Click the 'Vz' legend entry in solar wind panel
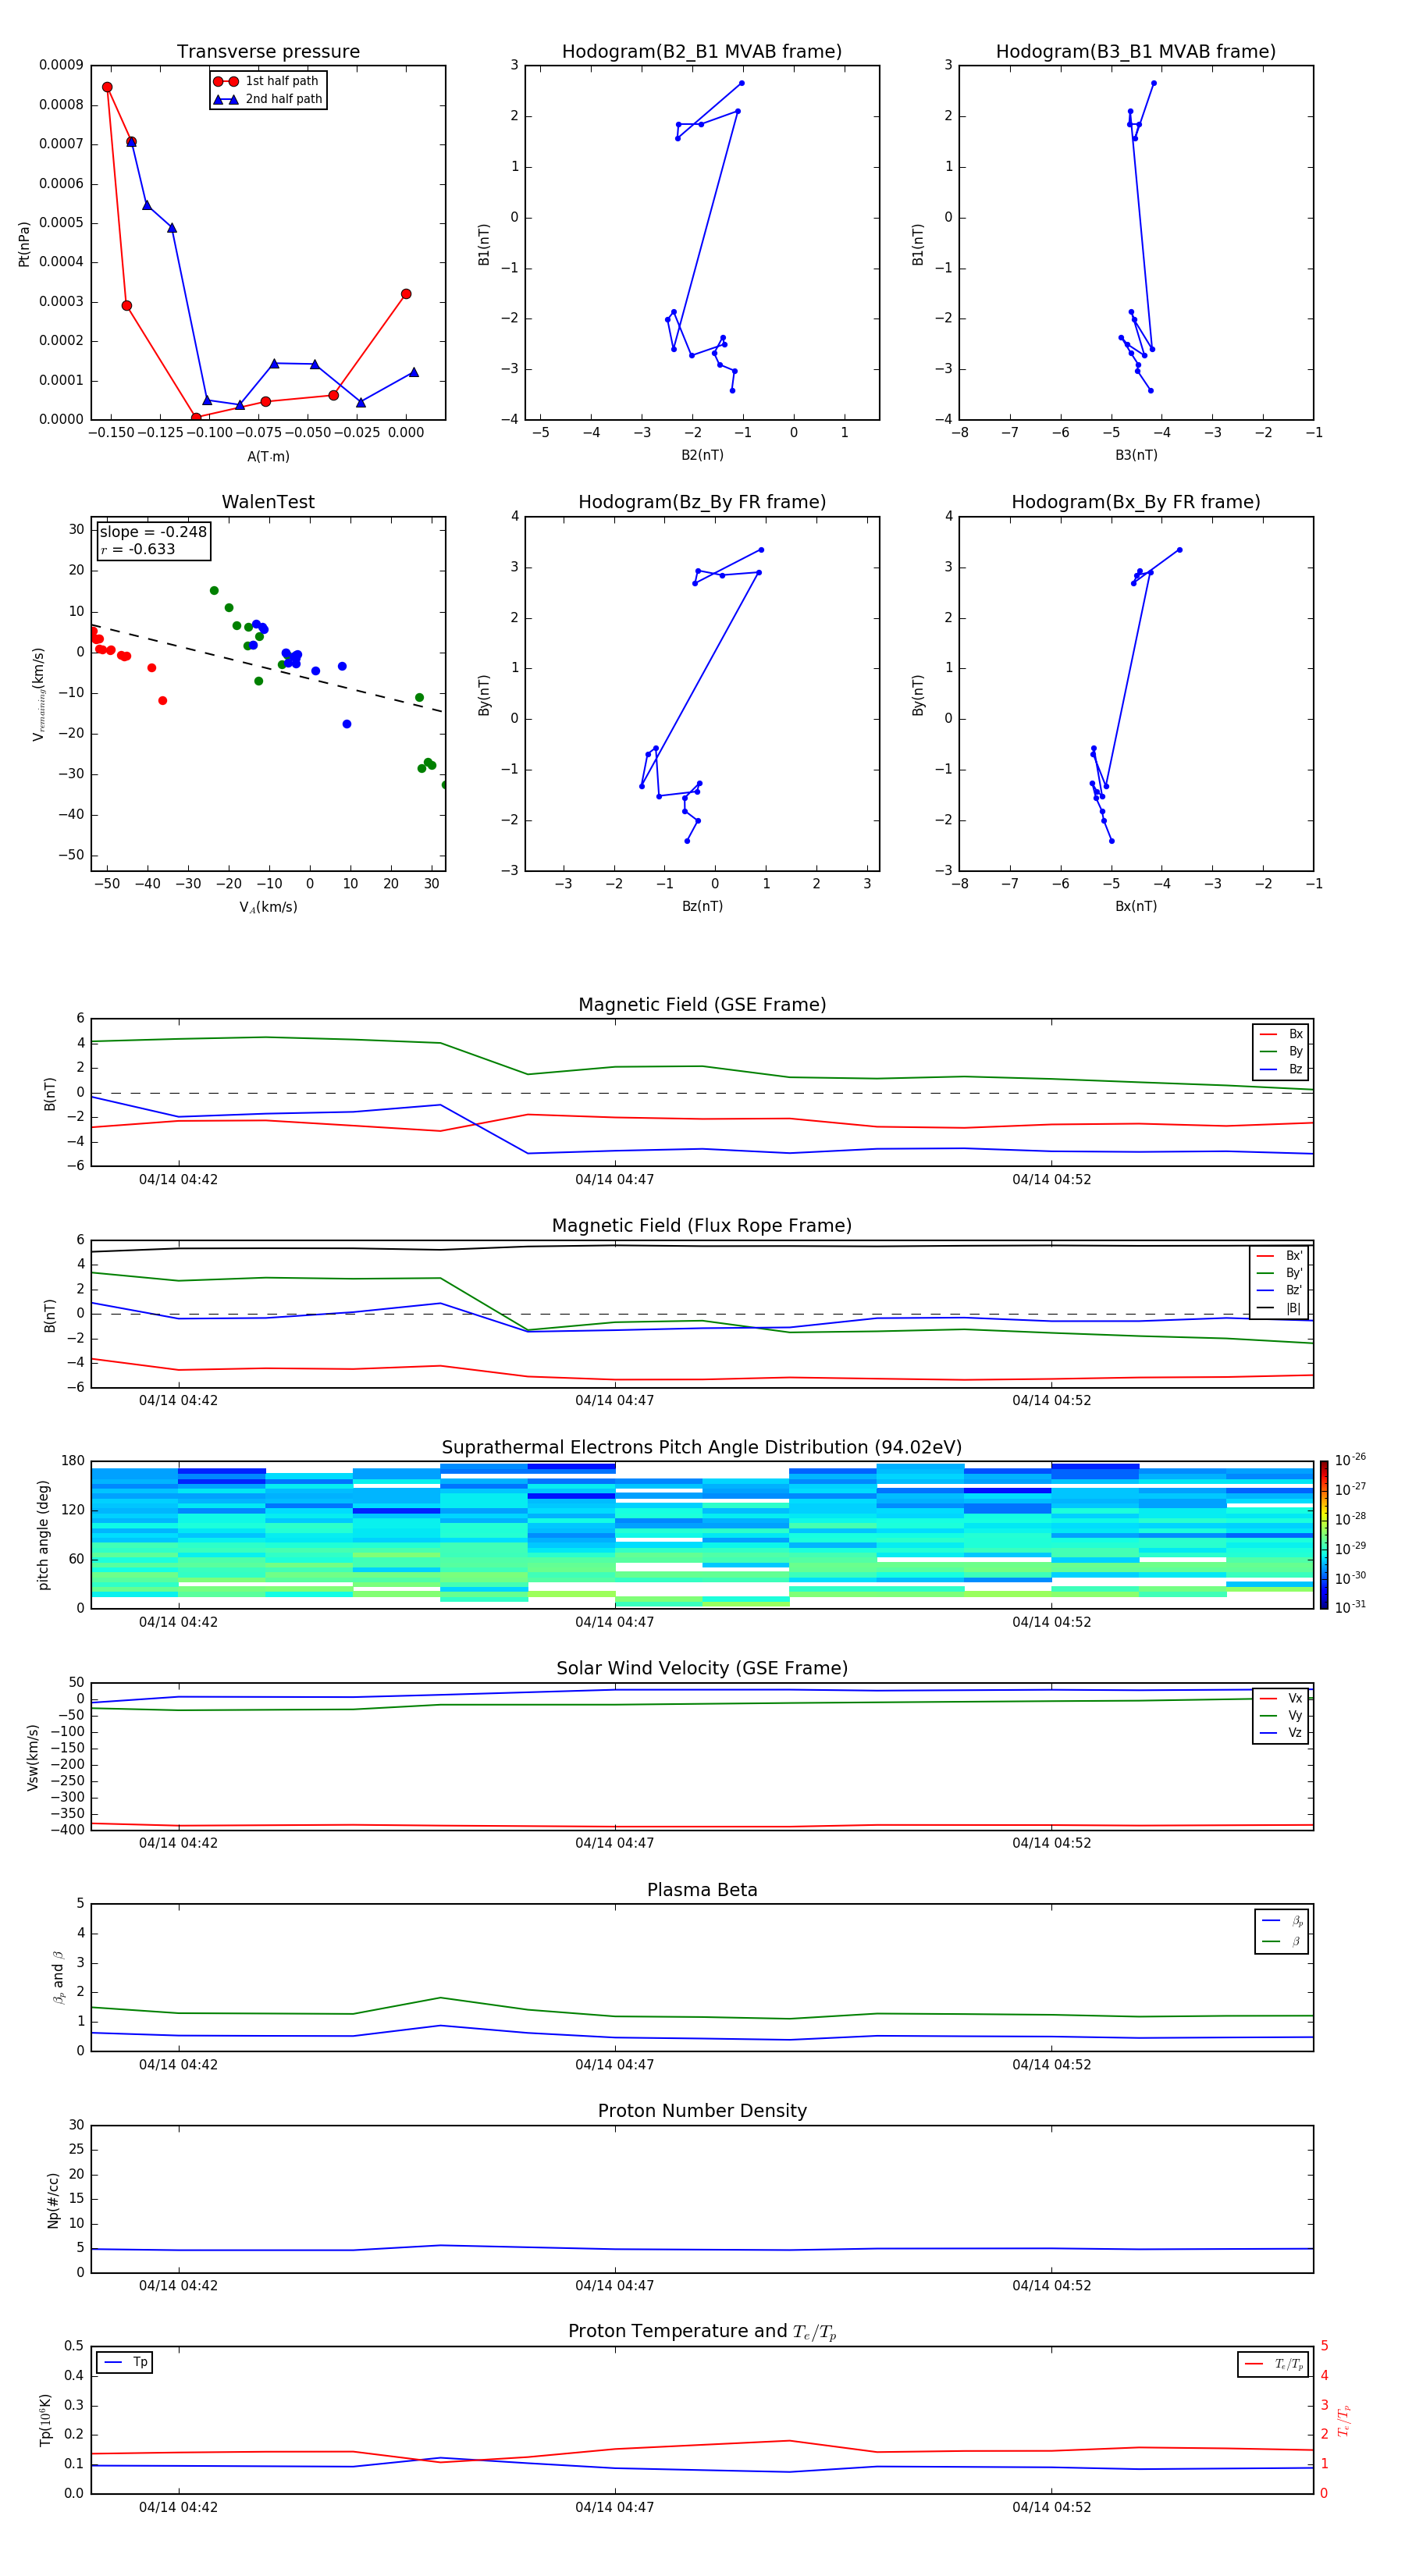 (x=1281, y=1733)
